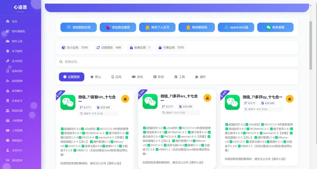Click the 购买个人证书 button
Viewport: 317px width, 169px height.
coord(157,27)
